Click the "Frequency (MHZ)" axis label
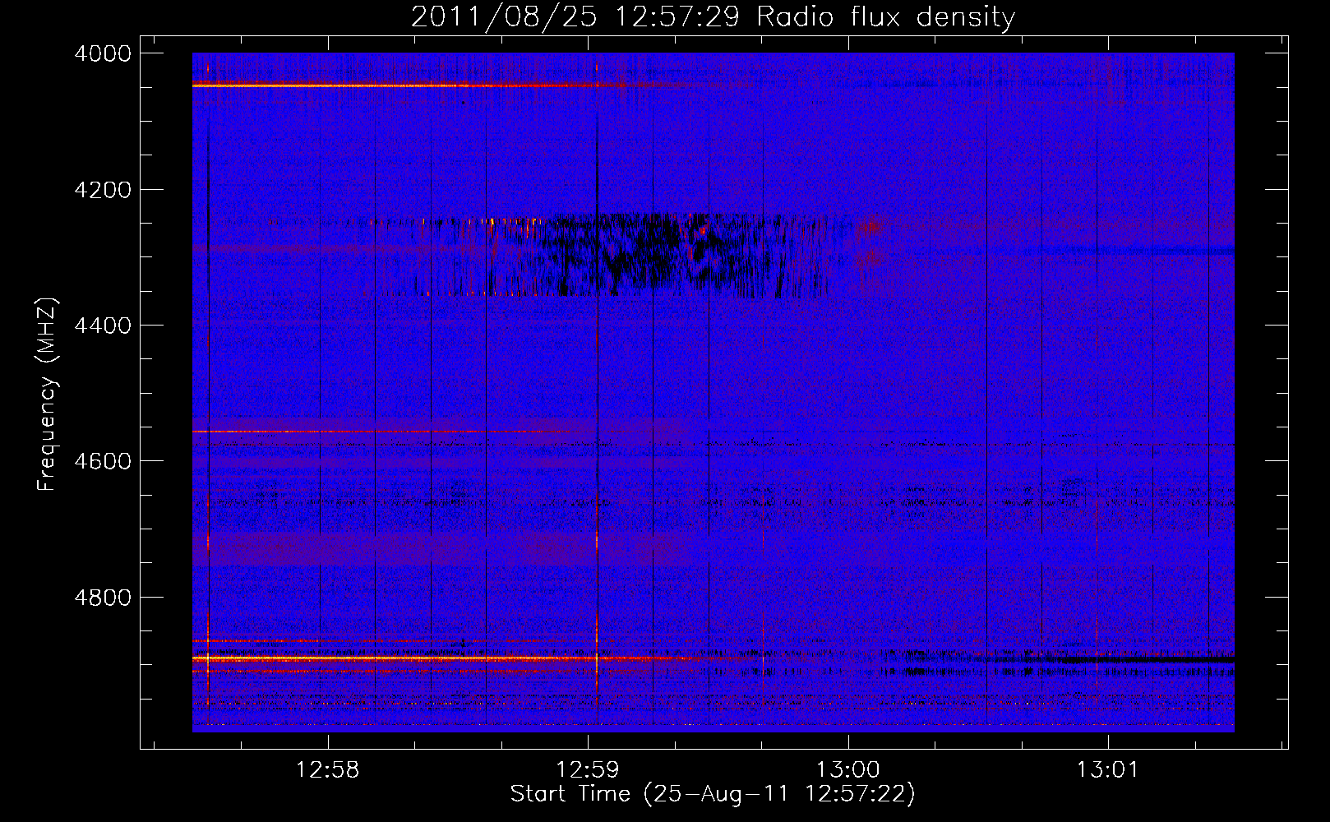The image size is (1330, 822). (48, 395)
